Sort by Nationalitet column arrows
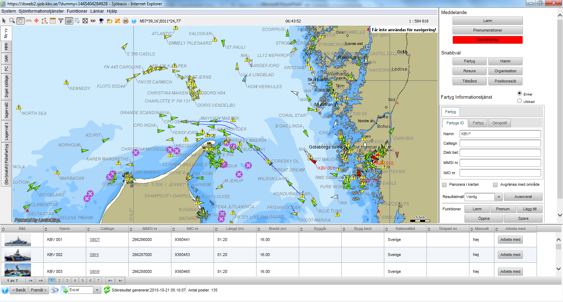 [x=386, y=229]
